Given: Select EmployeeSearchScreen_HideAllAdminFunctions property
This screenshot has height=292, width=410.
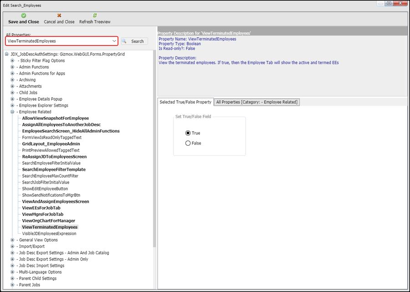Looking at the screenshot, I should pos(71,131).
